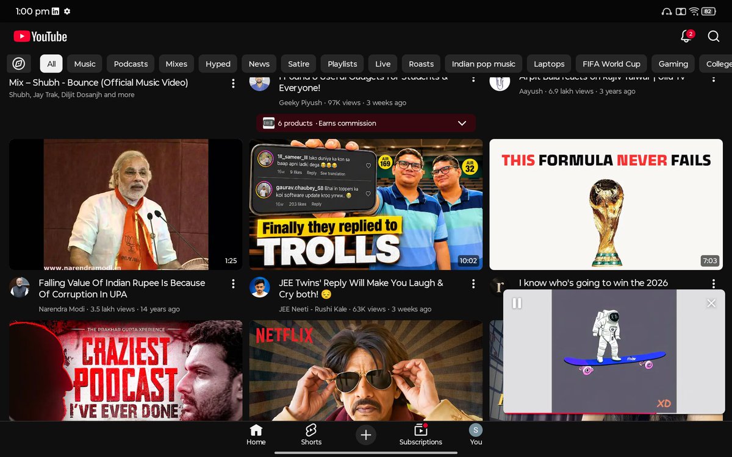Tap Narendra Modi 3.5 lakh views text
This screenshot has height=457, width=732.
pos(109,310)
